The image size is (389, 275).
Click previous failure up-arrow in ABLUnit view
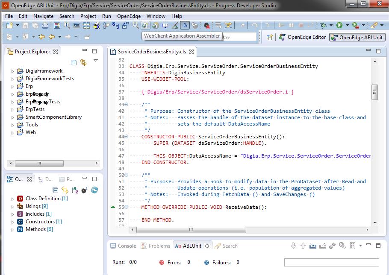click(x=303, y=246)
